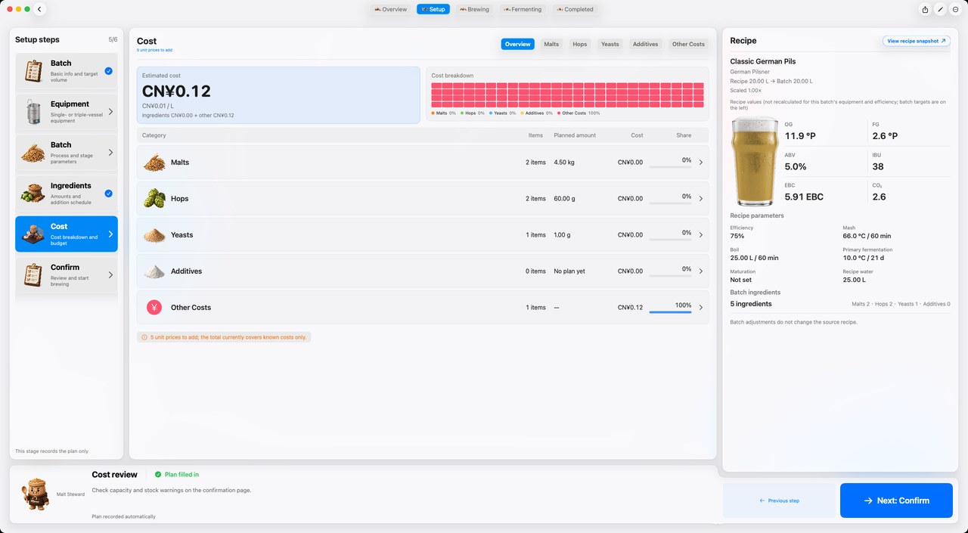Click the brewing kettle Equipment icon
The height and width of the screenshot is (533, 968).
(33, 112)
